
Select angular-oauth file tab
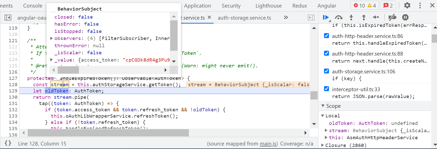[x=32, y=18]
